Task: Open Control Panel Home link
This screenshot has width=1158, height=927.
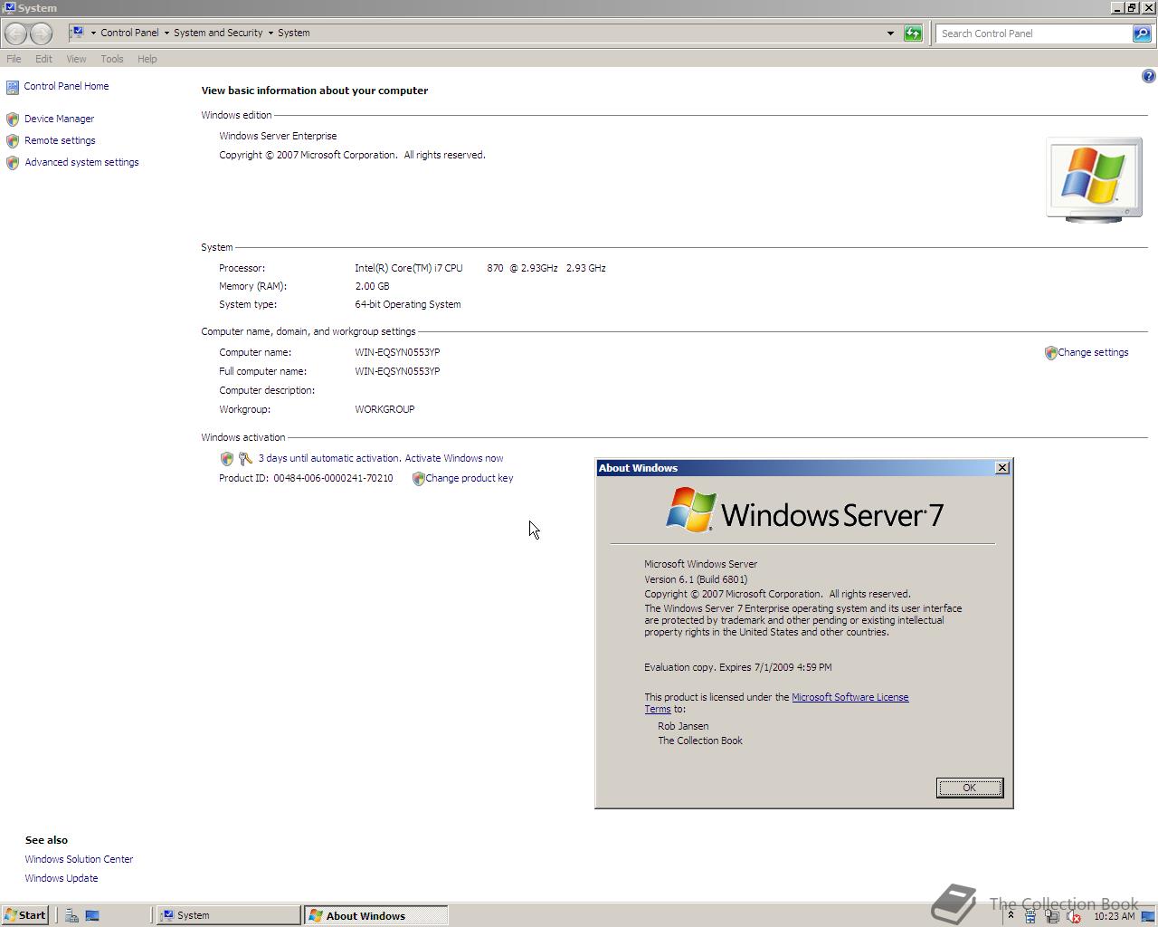Action: point(66,86)
